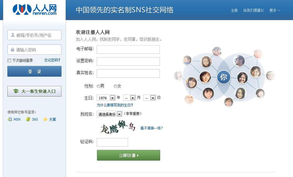Click the renren.com logo
The image size is (293, 177).
[35, 9]
